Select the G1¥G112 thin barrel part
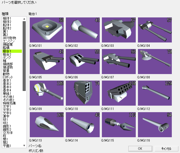Viewport: 180px width, 153px height. (155, 93)
